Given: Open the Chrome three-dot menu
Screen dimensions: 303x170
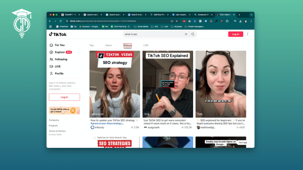Looking at the screenshot, I should 251,21.
